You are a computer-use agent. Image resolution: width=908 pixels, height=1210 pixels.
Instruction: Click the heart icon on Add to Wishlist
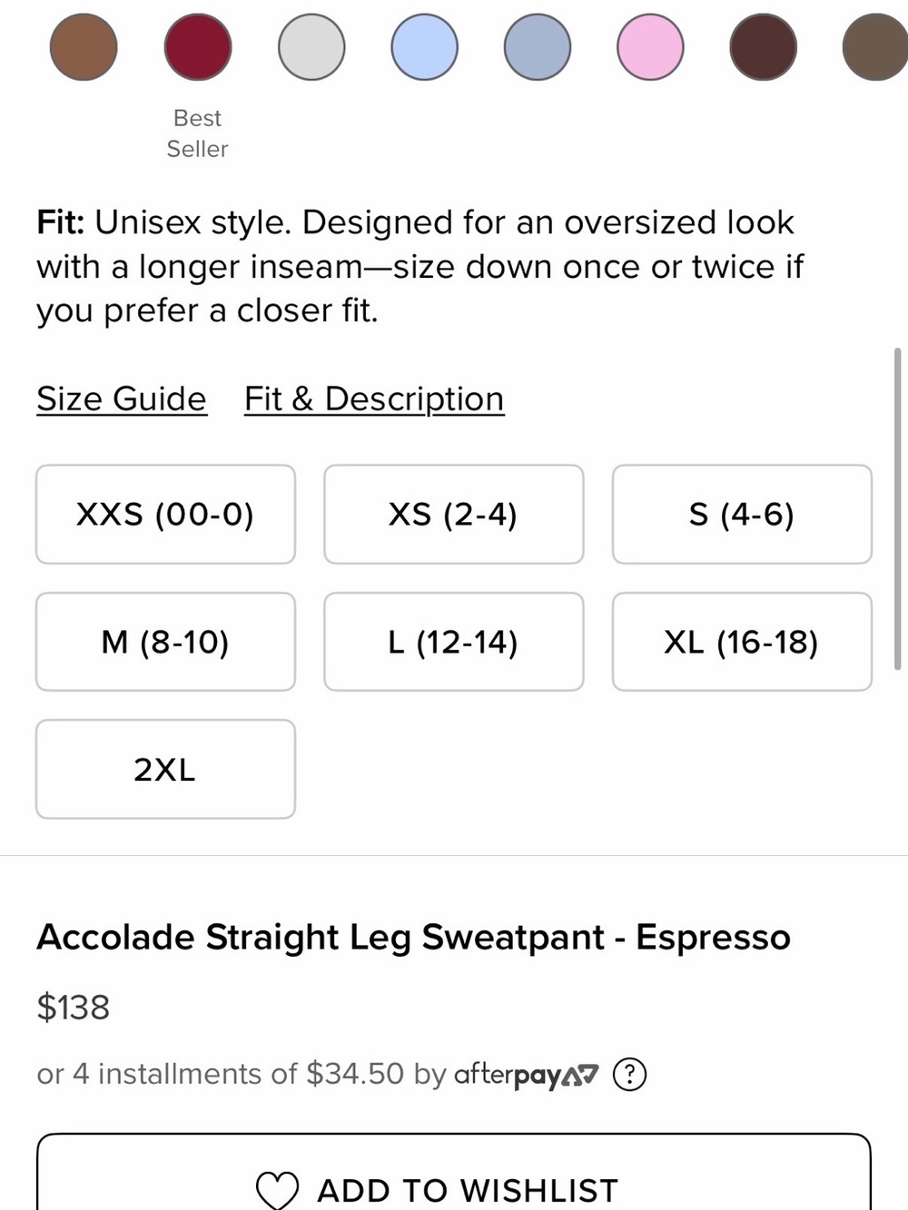(x=277, y=1190)
